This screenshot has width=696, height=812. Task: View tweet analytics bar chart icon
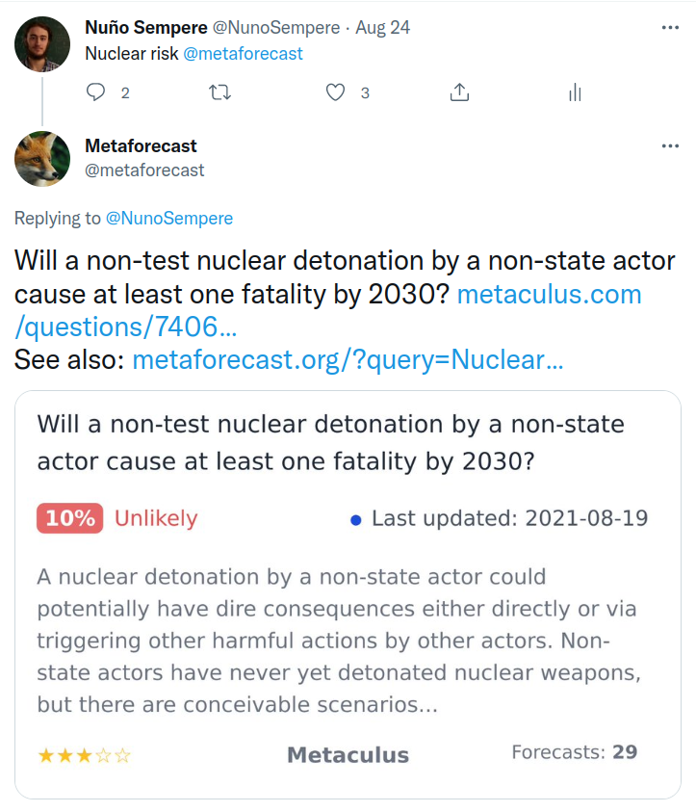[575, 92]
